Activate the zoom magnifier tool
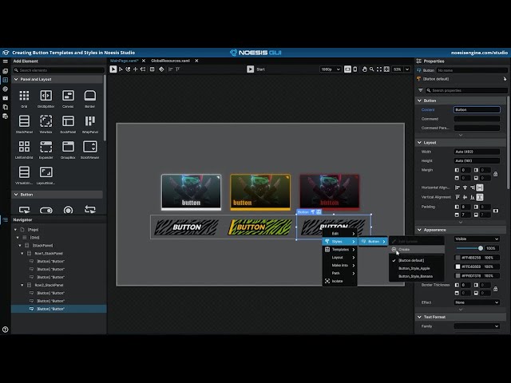The height and width of the screenshot is (383, 511). tap(371, 69)
